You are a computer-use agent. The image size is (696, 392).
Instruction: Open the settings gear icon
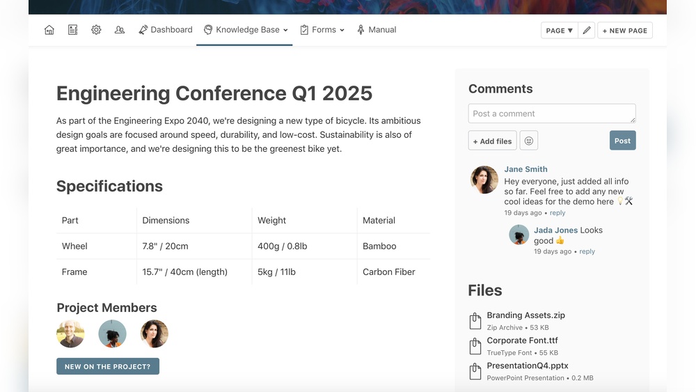pyautogui.click(x=96, y=30)
